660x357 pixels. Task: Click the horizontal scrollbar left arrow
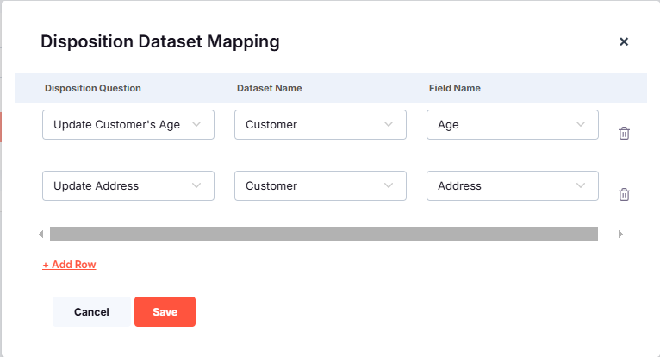point(40,234)
